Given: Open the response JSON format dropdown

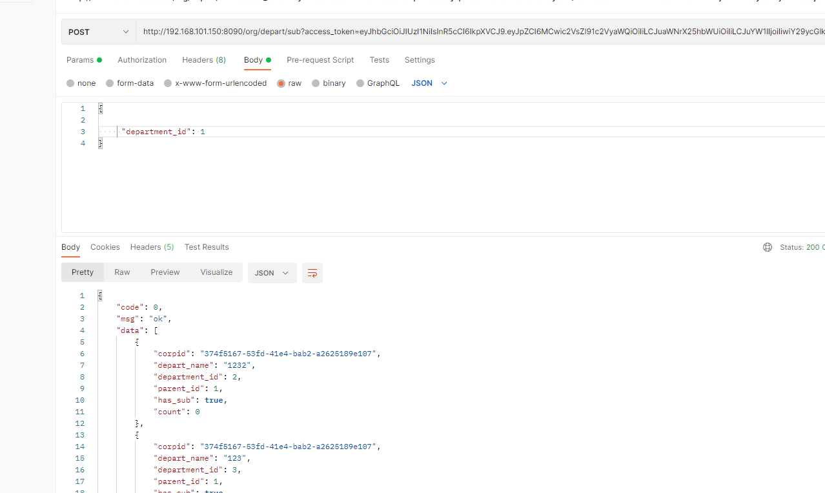Looking at the screenshot, I should (272, 273).
